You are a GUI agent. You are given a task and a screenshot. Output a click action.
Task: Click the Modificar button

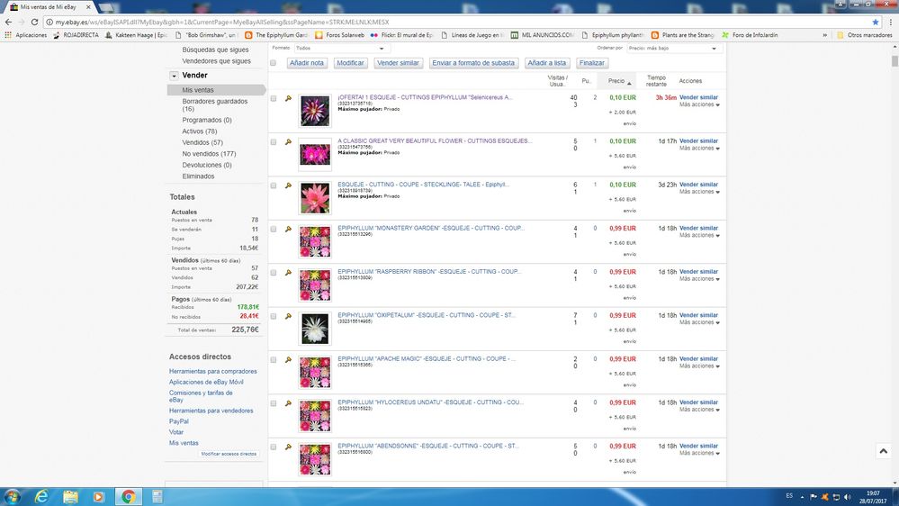tap(350, 63)
